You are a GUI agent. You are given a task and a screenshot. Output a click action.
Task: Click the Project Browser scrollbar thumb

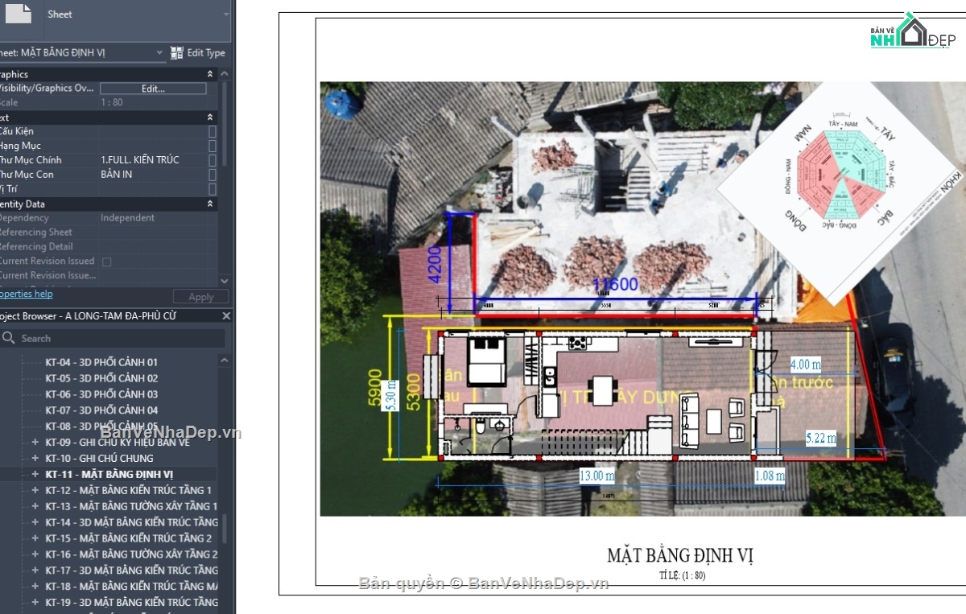pyautogui.click(x=225, y=529)
